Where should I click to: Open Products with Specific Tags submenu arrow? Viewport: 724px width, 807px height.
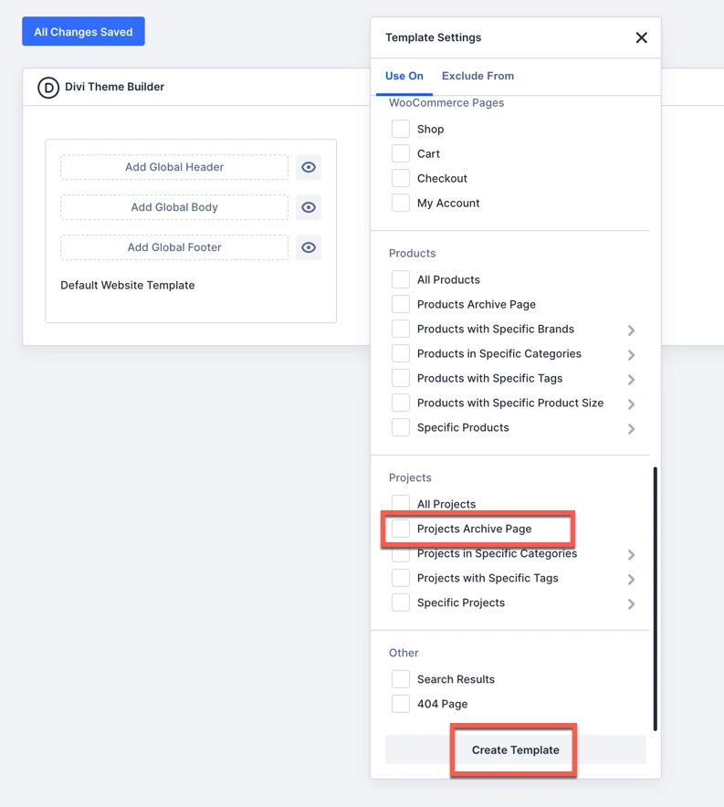click(x=632, y=380)
